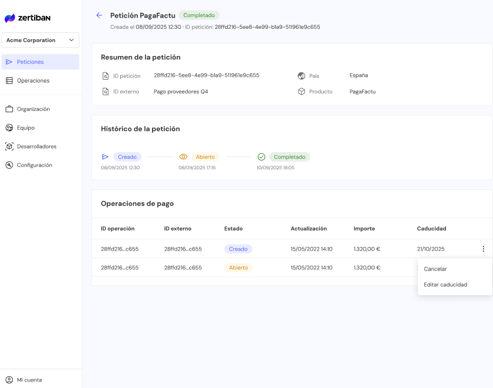The image size is (493, 388).
Task: Click the País globe icon
Action: pos(302,75)
